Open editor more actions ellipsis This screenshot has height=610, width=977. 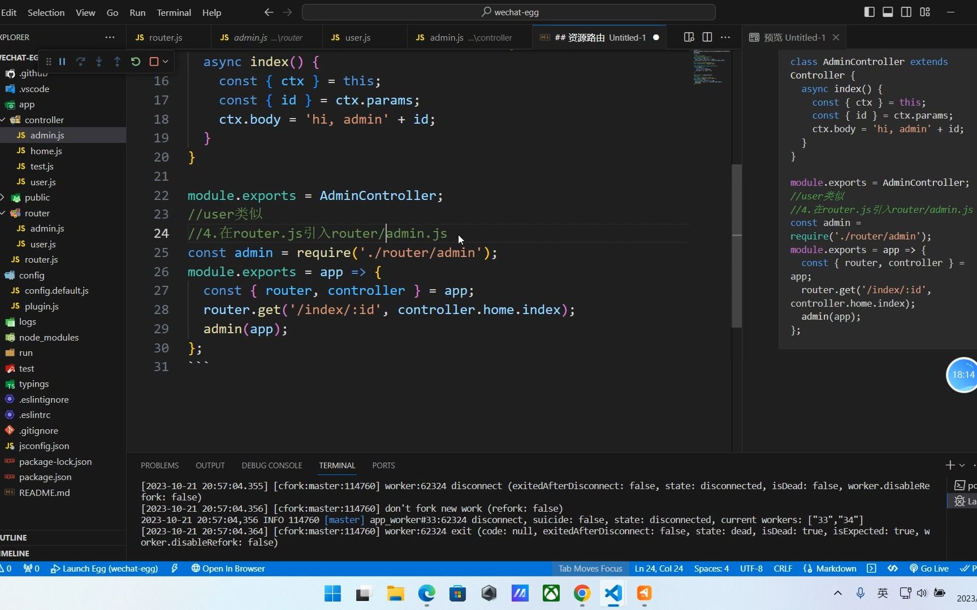pos(725,37)
